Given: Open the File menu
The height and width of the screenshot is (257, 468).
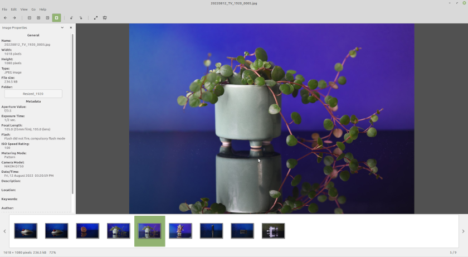Looking at the screenshot, I should click(x=4, y=9).
